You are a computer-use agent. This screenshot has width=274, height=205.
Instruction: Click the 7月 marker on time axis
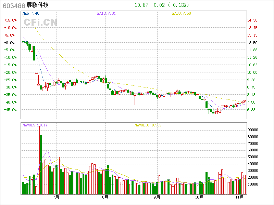[x=56, y=197]
